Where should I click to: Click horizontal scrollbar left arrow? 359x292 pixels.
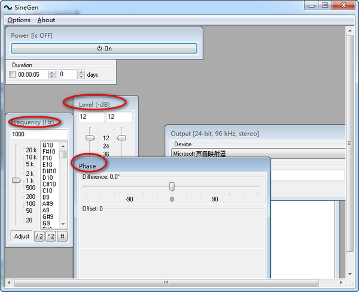click(x=9, y=282)
